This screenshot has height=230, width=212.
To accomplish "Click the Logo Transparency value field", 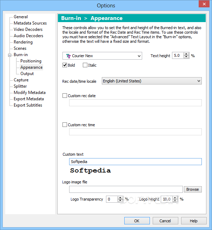I will [112, 199].
